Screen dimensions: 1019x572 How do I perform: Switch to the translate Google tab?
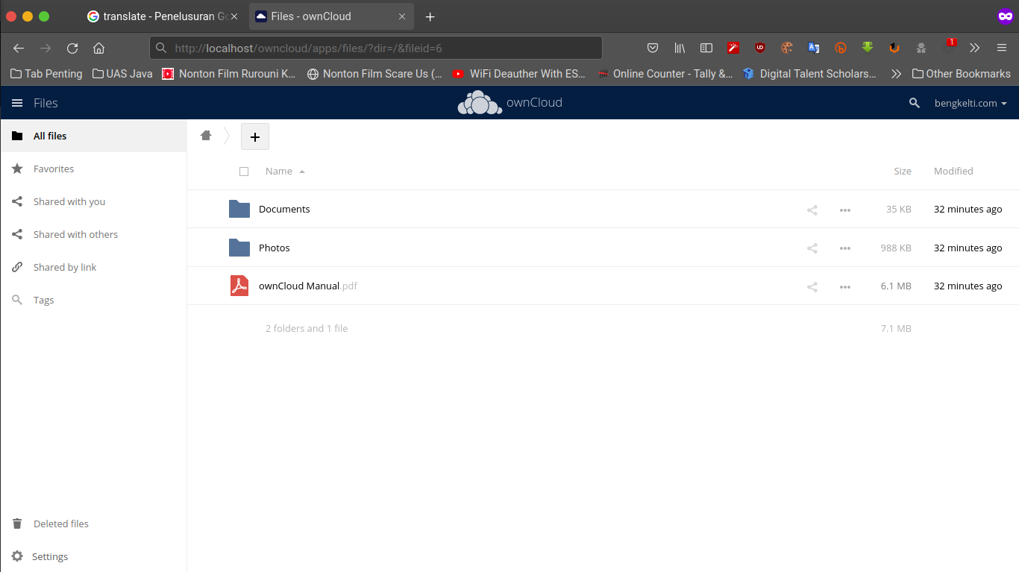pos(163,16)
